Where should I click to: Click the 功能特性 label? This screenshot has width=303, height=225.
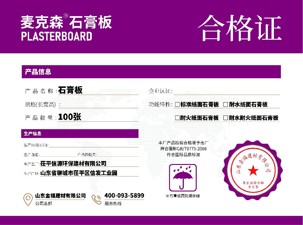coord(161,105)
